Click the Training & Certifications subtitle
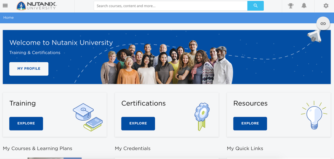Image resolution: width=334 pixels, height=159 pixels. click(35, 52)
